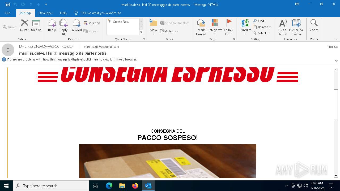340x191 pixels.
Task: Click the Undo arrow in the title bar
Action: coord(15,5)
